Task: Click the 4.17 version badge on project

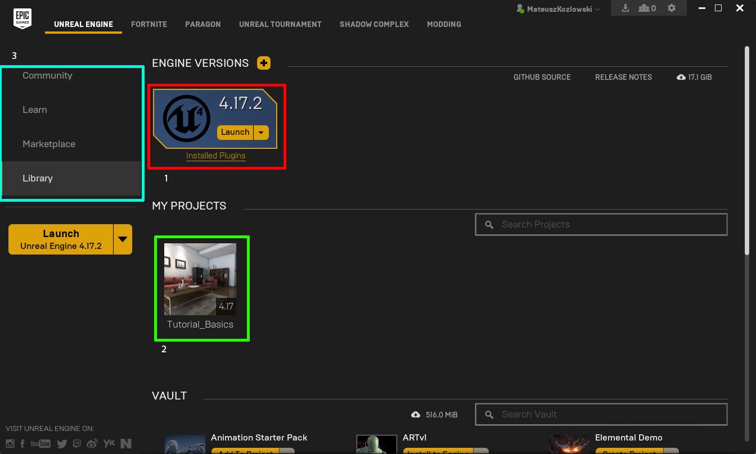Action: point(226,306)
